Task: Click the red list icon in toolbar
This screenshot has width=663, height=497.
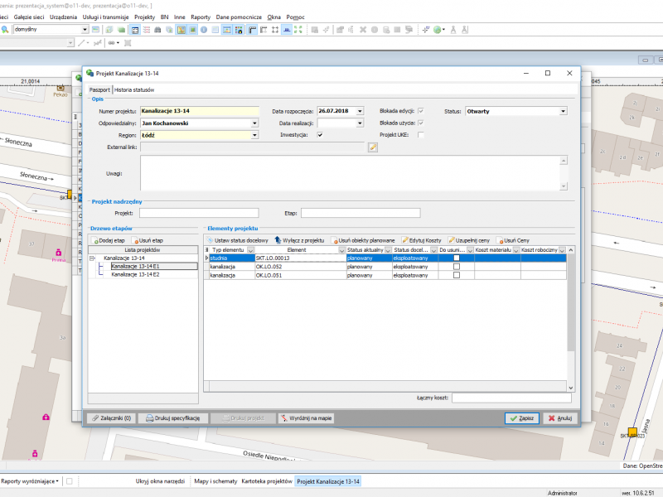Action: pyautogui.click(x=147, y=30)
